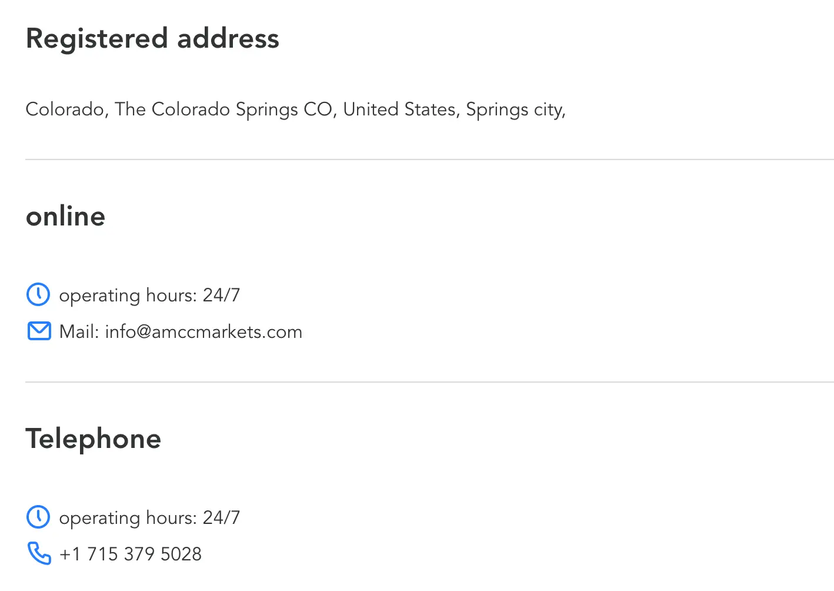This screenshot has width=834, height=591.
Task: Open the info@amccmarkets.com email address
Action: click(204, 332)
